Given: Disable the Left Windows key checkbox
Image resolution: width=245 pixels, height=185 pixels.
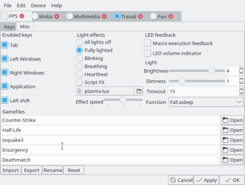Looking at the screenshot, I should click(5, 59).
